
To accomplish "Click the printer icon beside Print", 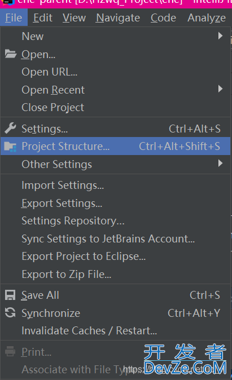I will point(10,351).
